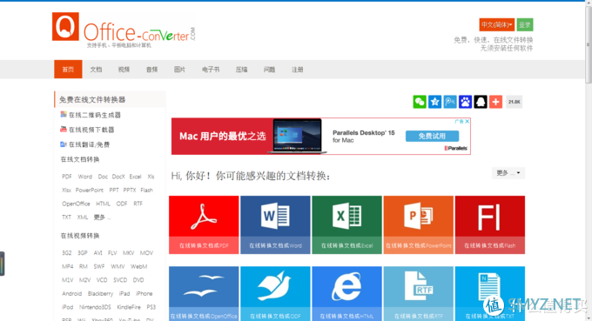Open more share options plus icon
The image size is (592, 321).
[x=495, y=102]
